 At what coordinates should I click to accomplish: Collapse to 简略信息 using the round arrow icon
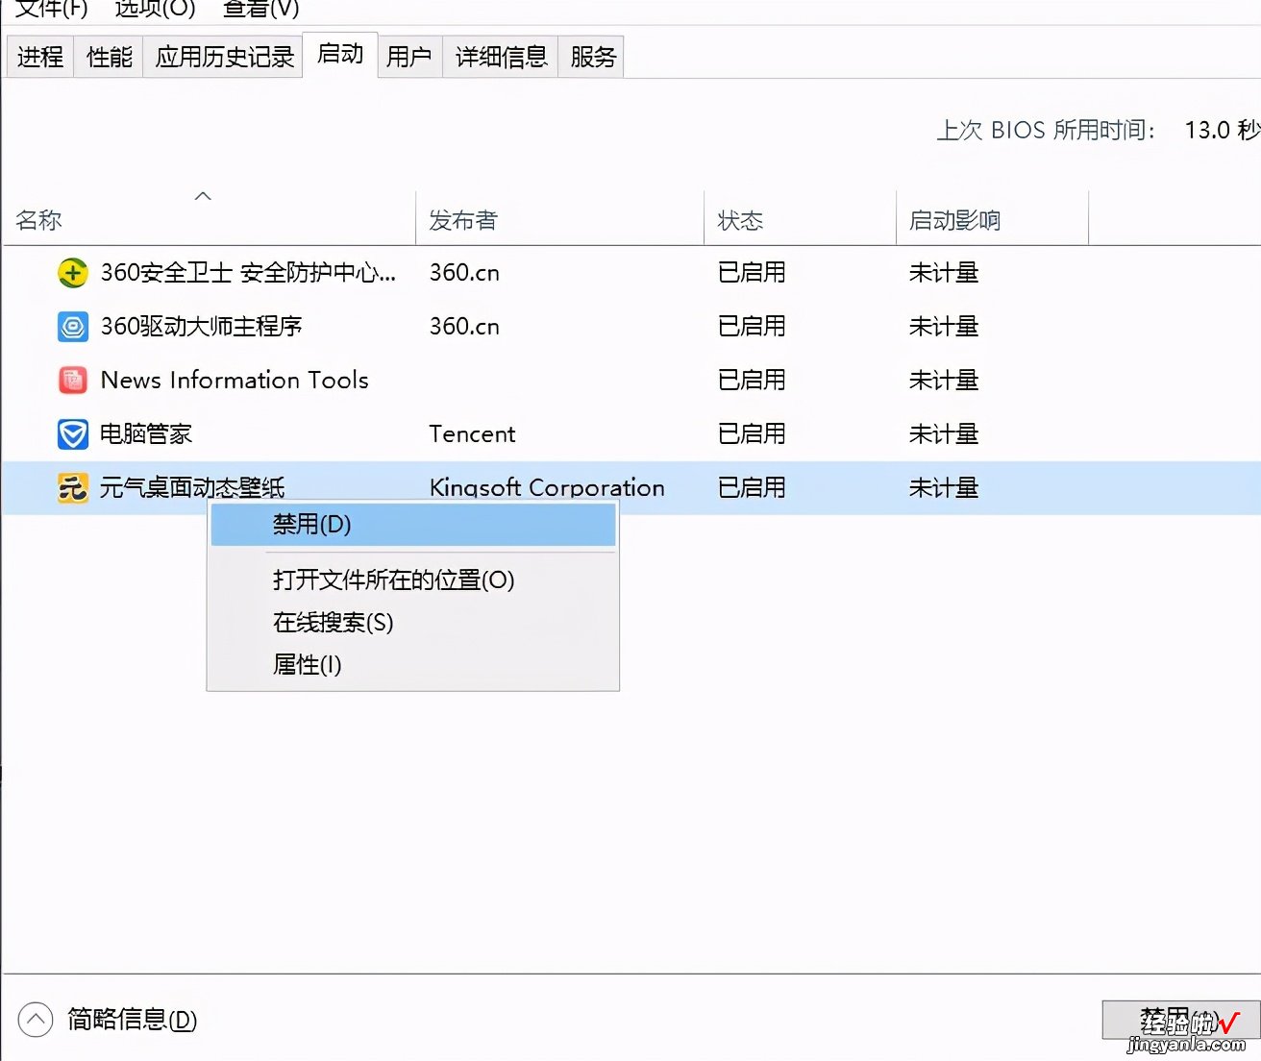click(x=36, y=1020)
